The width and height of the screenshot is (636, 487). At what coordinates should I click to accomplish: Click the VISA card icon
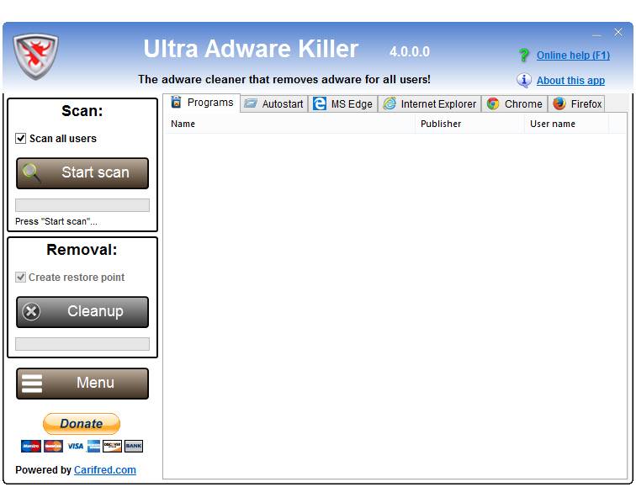pos(75,446)
